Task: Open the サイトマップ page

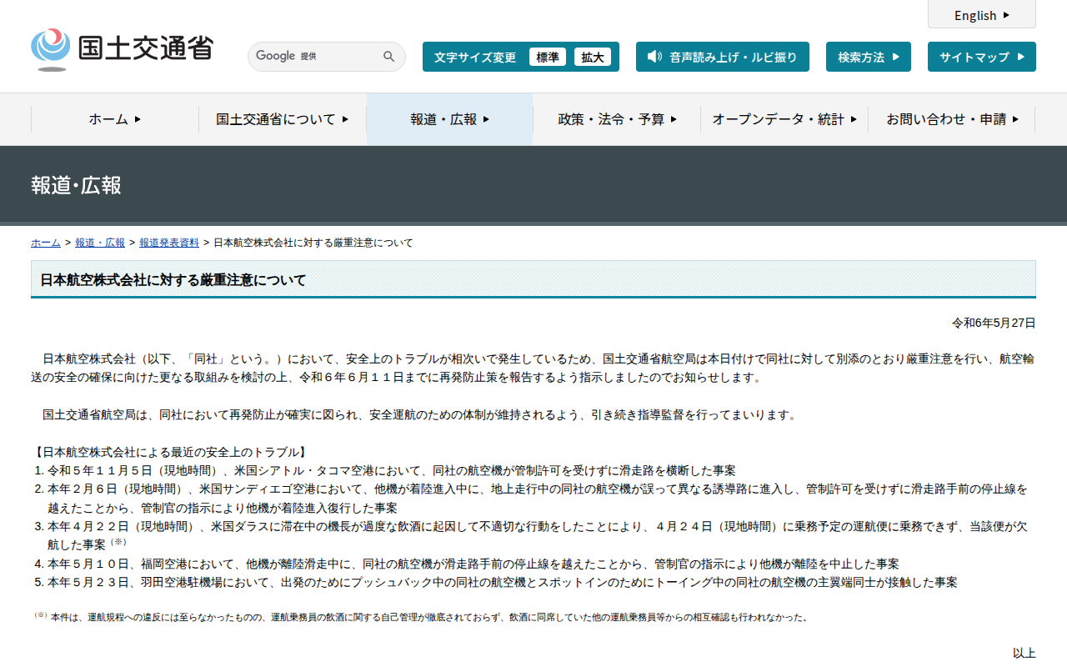Action: pyautogui.click(x=982, y=57)
